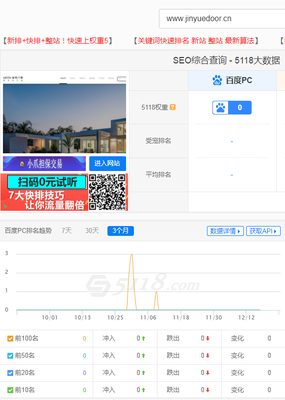The height and width of the screenshot is (400, 285).
Task: Click the green up arrow in 前50名 row
Action: pyautogui.click(x=143, y=356)
